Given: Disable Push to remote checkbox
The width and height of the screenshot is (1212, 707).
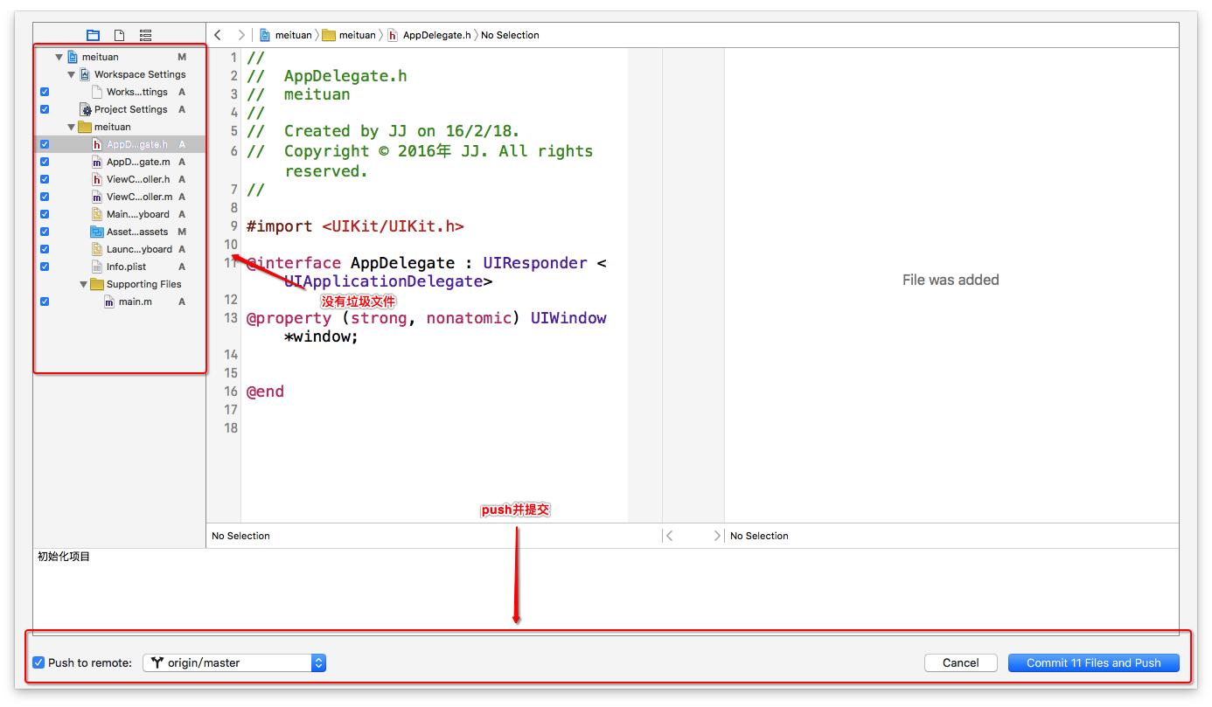Looking at the screenshot, I should [x=38, y=662].
